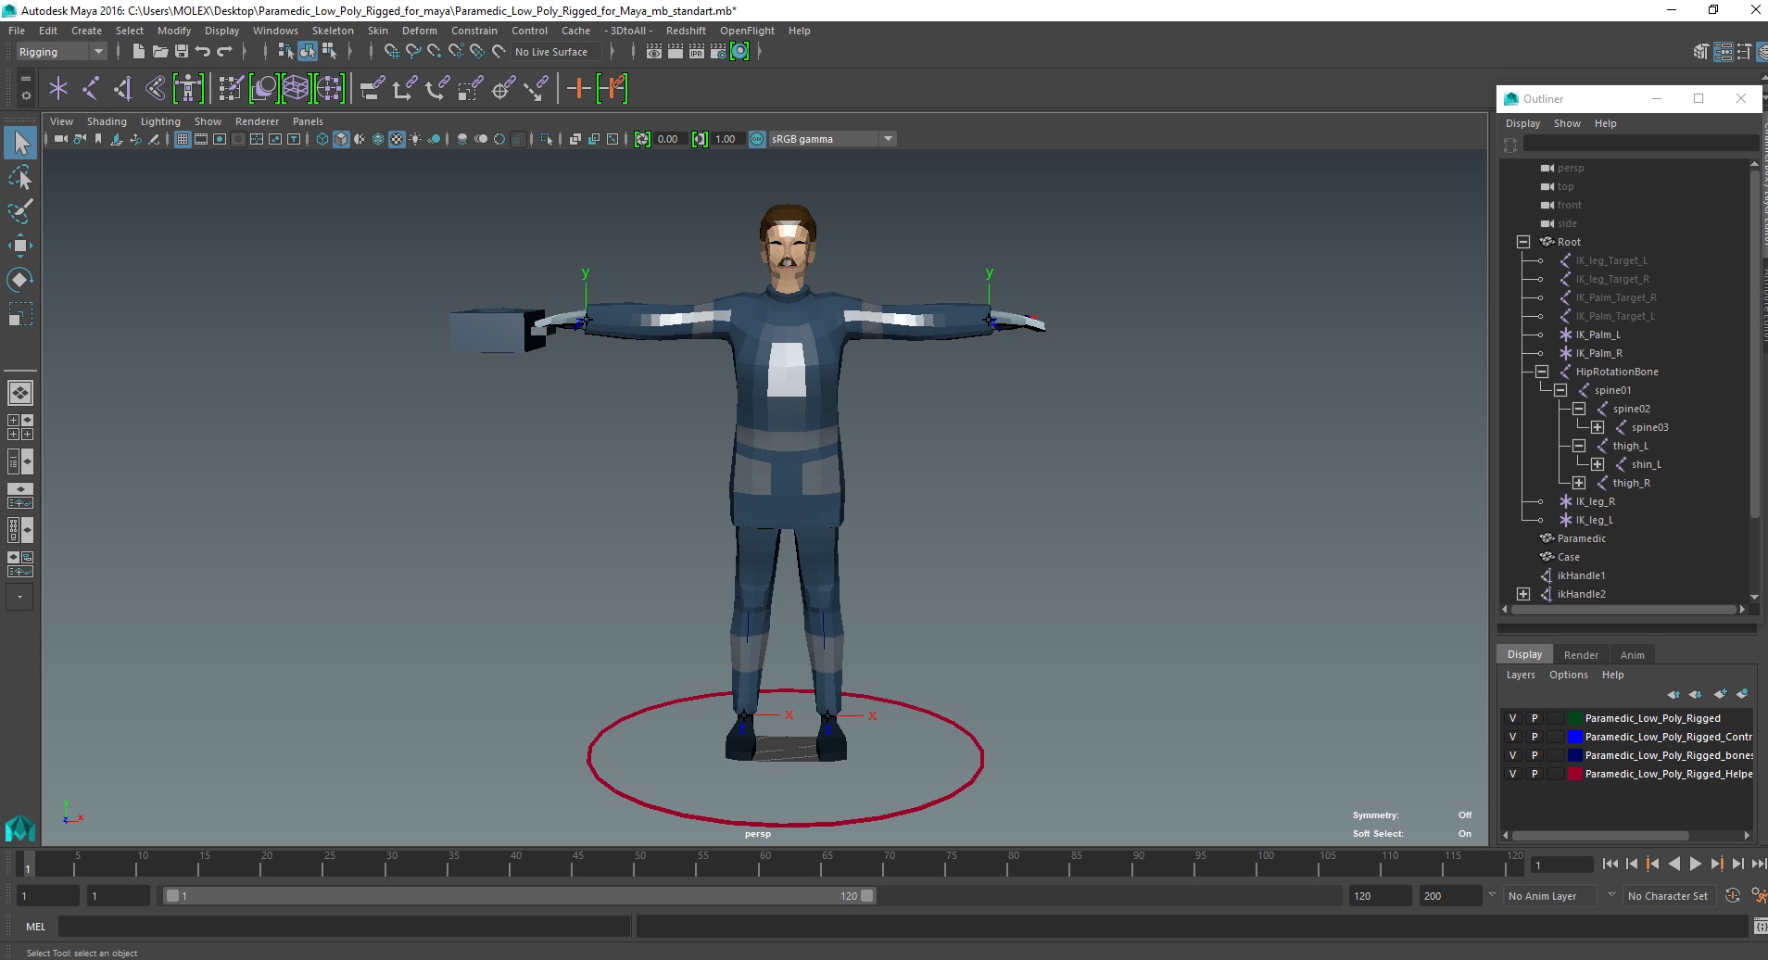Image resolution: width=1768 pixels, height=960 pixels.
Task: Click No Live Surface field
Action: coord(558,52)
